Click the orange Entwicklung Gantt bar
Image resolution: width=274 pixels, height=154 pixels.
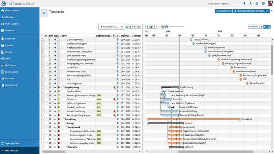tap(194, 119)
